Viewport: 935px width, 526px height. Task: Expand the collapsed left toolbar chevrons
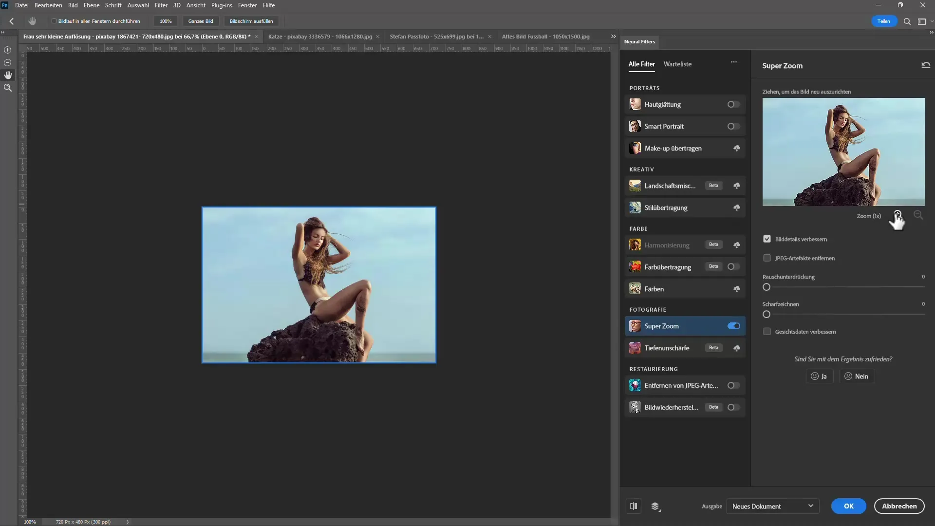pyautogui.click(x=2, y=33)
